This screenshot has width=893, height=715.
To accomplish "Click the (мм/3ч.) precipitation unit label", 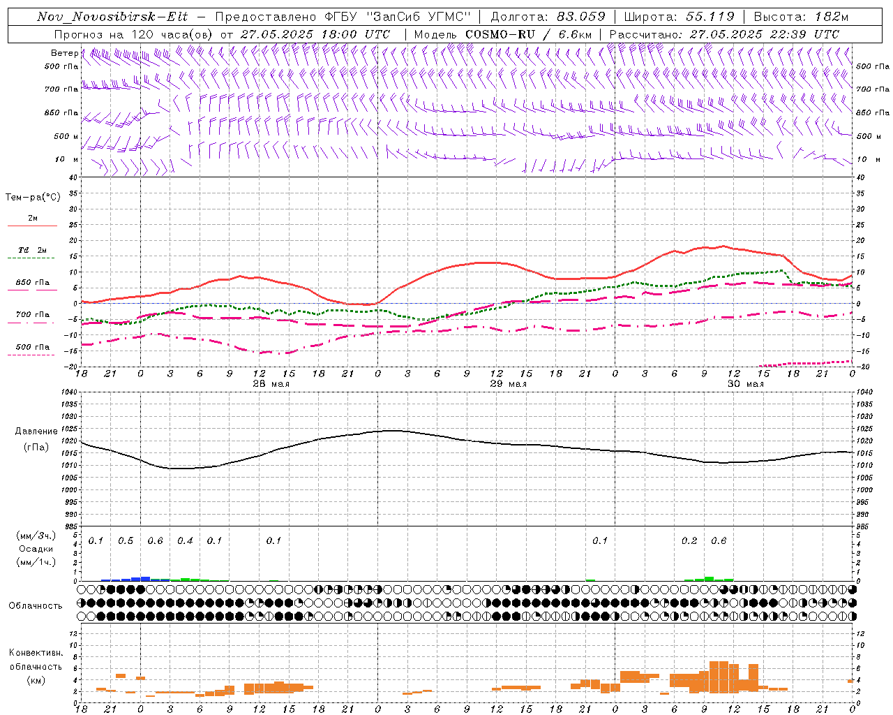I will tap(36, 536).
